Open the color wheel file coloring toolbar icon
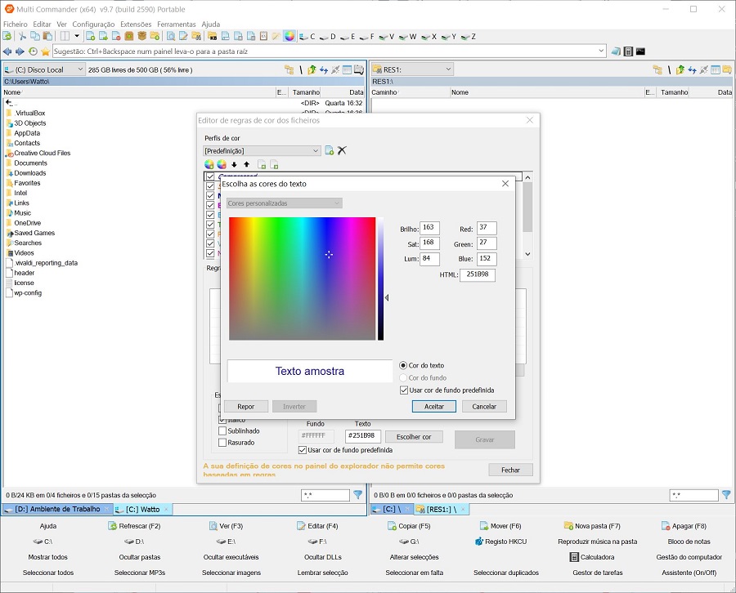Viewport: 736px width, 593px height. [x=289, y=36]
